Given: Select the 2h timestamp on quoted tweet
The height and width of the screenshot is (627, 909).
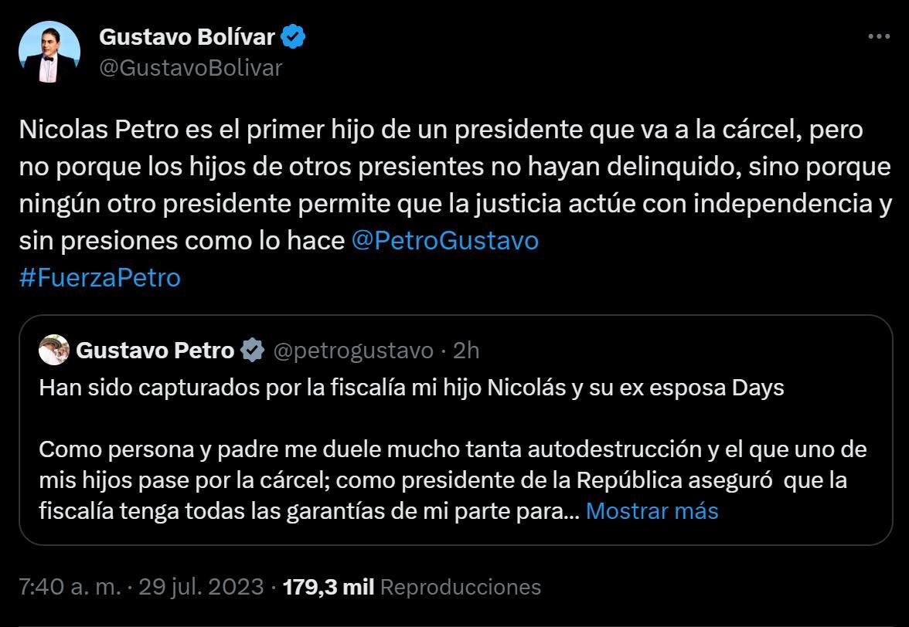Looking at the screenshot, I should pyautogui.click(x=463, y=350).
